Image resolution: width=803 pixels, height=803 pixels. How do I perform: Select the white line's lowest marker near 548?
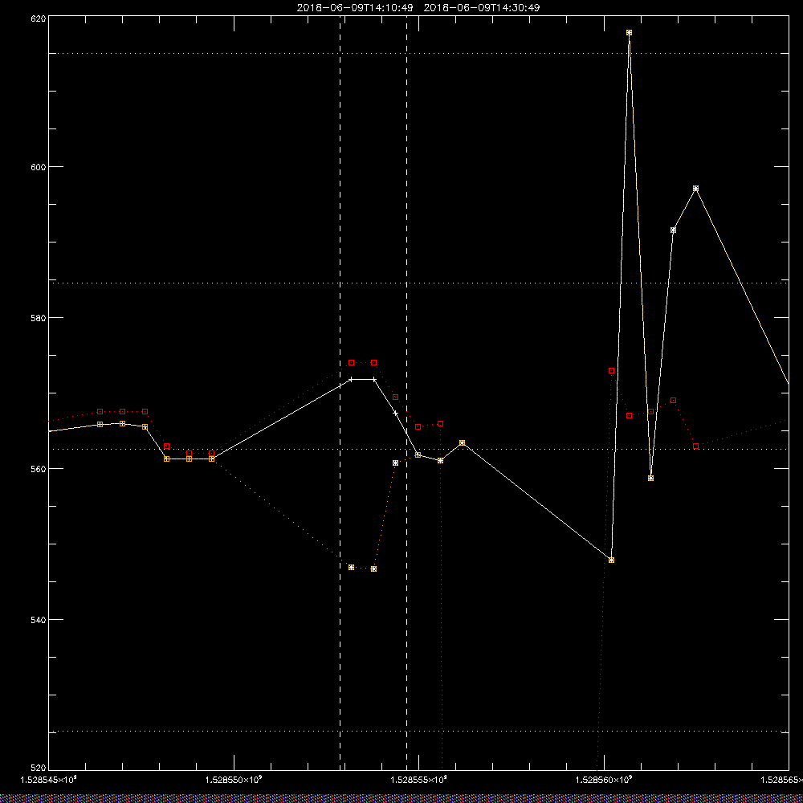(x=611, y=560)
